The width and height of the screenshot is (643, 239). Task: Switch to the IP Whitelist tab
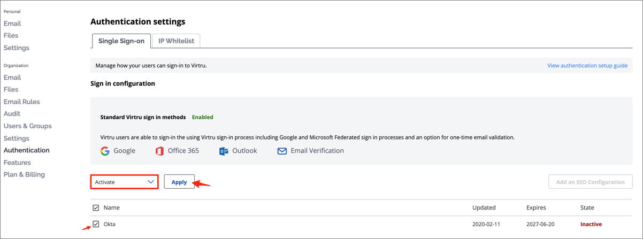[176, 41]
